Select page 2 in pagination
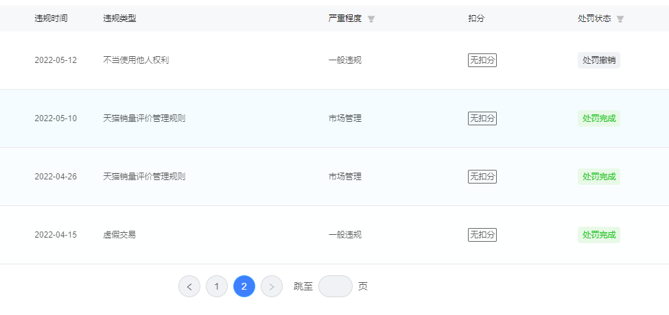 point(244,286)
